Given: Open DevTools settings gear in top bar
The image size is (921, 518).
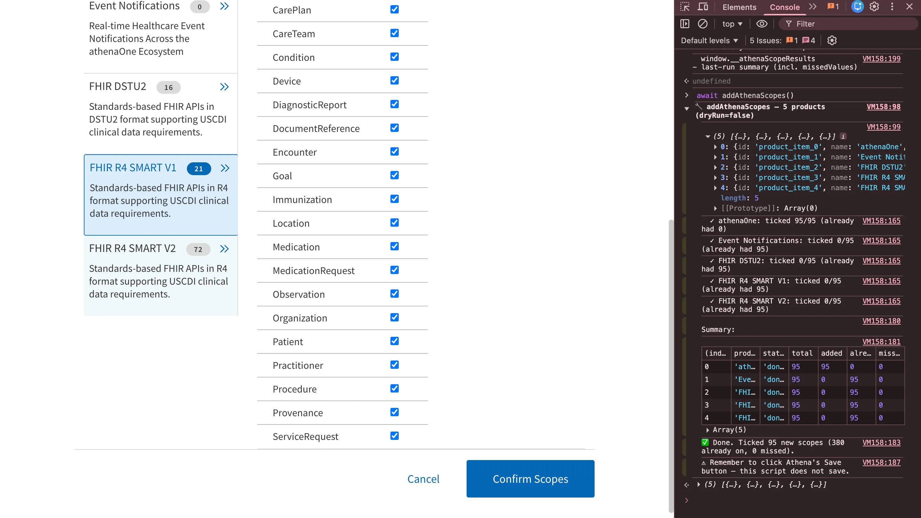Looking at the screenshot, I should [x=874, y=7].
